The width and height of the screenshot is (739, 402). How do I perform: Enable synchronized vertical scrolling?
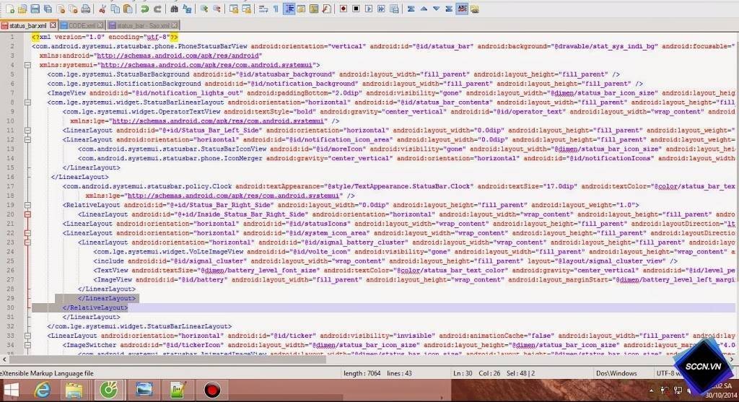233,9
